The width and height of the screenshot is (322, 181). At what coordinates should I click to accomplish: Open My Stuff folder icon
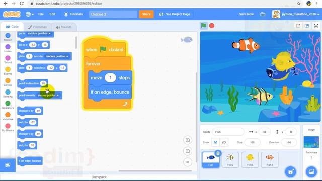click(x=263, y=14)
